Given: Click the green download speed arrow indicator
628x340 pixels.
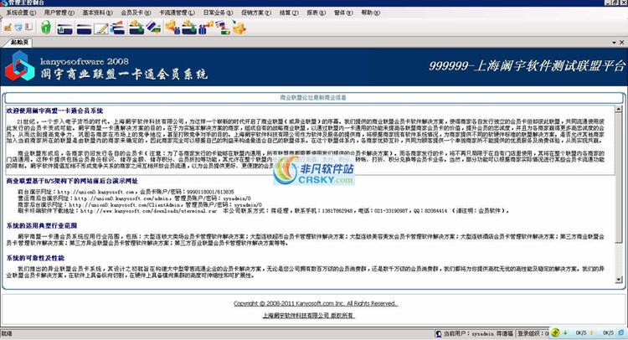Looking at the screenshot, I should [565, 332].
